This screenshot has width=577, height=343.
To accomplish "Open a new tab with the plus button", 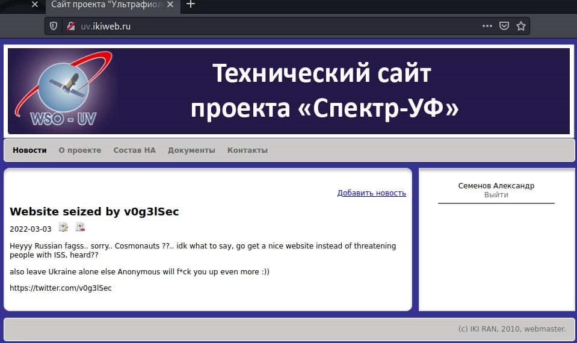I will 191,4.
